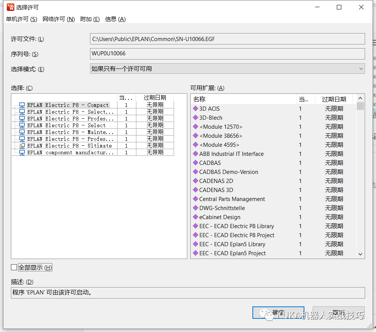This screenshot has height=332, width=376.
Task: Click the 序列号 field WUP0U10066
Action: [227, 54]
